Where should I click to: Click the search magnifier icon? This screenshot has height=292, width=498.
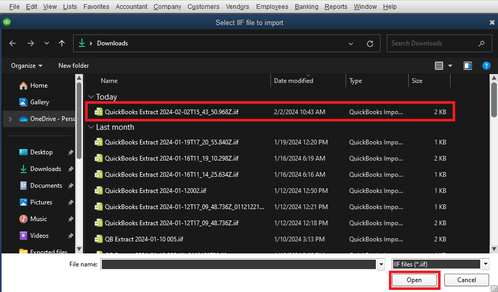481,43
